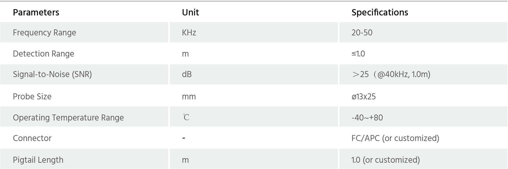This screenshot has height=169, width=508.
Task: Select the Pigtail Length label
Action: pyautogui.click(x=38, y=160)
